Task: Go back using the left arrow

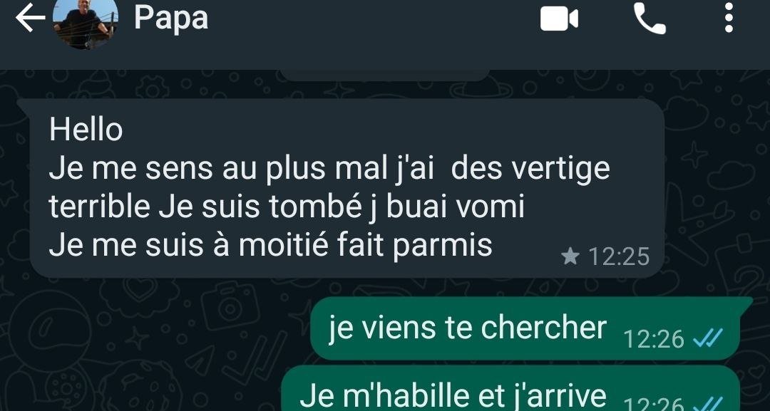Action: point(30,18)
